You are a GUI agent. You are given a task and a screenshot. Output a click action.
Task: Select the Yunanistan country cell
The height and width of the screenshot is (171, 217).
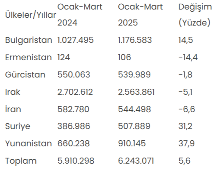[x=29, y=144]
